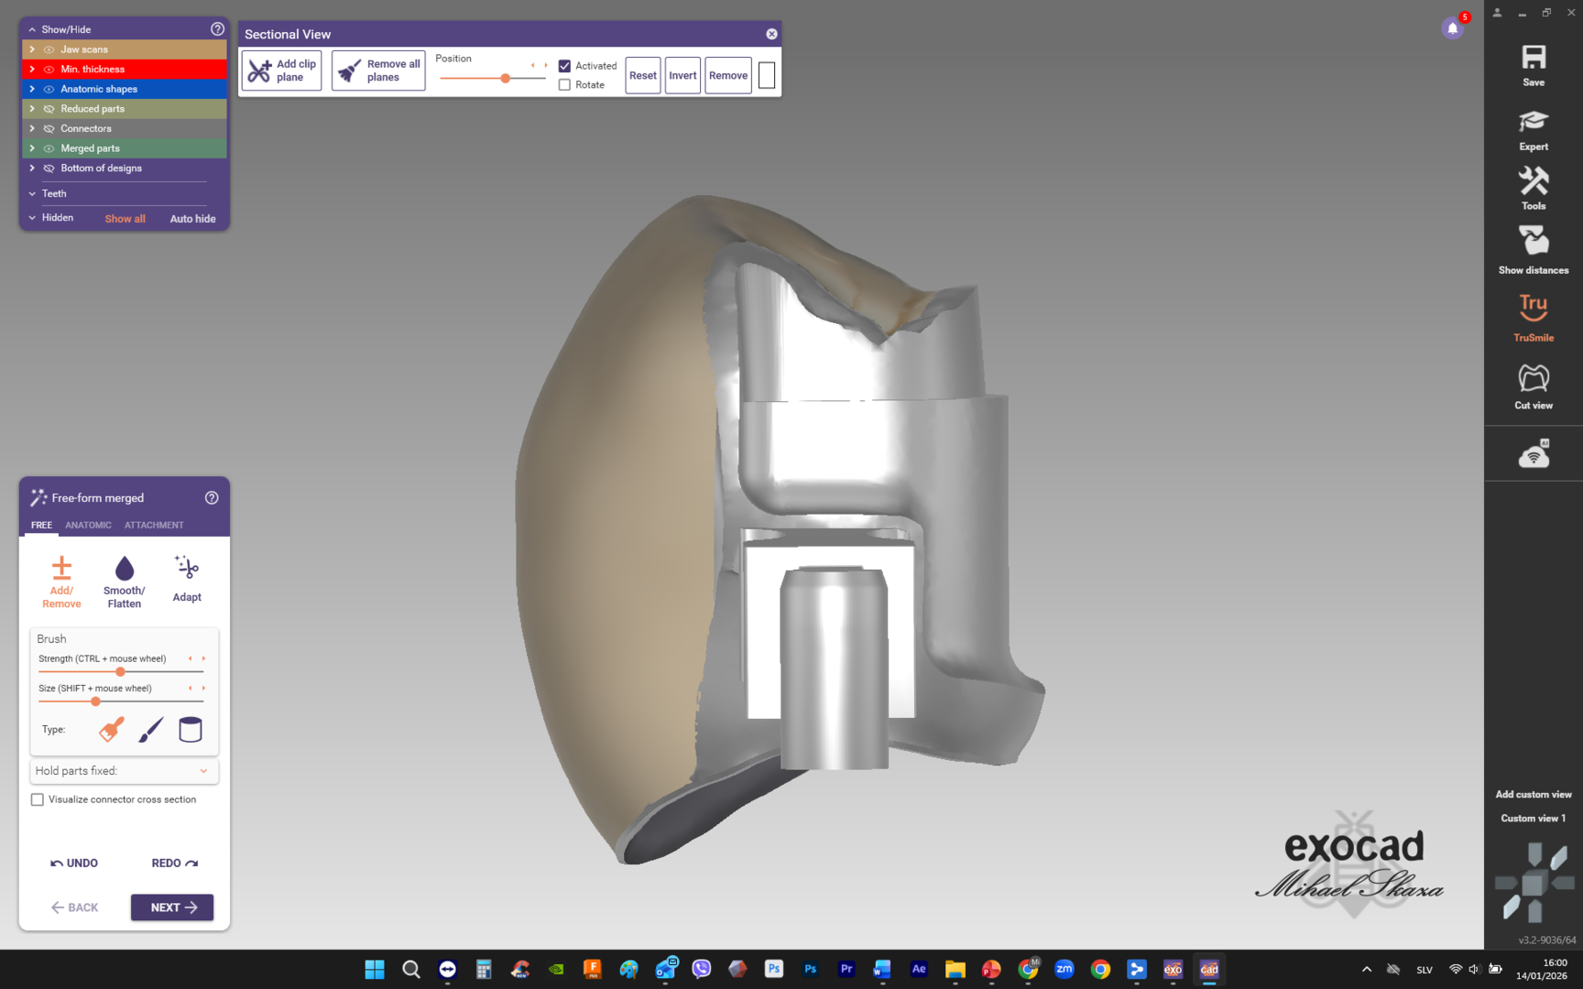Click the Position slider handle
Screen dimensions: 1583x989
[x=505, y=79]
